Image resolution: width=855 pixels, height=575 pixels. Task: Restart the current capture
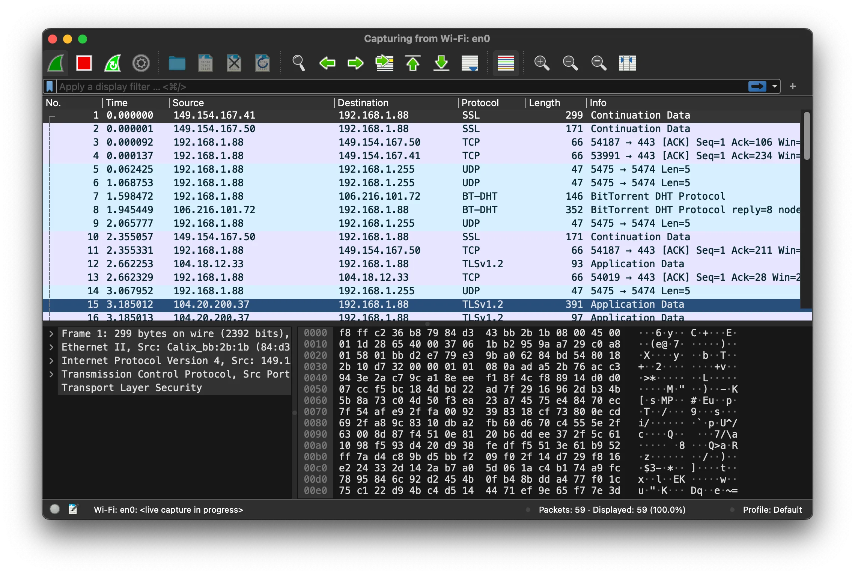112,63
